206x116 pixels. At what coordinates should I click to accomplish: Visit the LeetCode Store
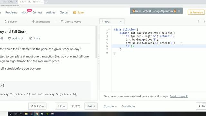click(x=79, y=12)
